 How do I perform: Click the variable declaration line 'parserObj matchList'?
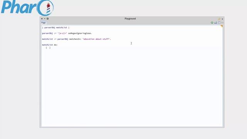point(56,27)
